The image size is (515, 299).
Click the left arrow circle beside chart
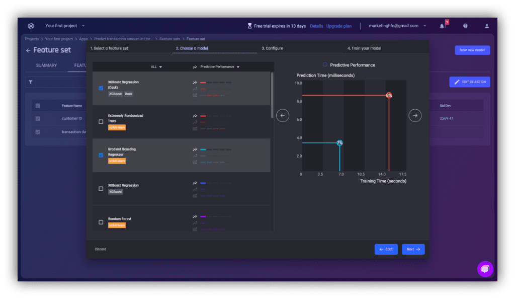283,115
